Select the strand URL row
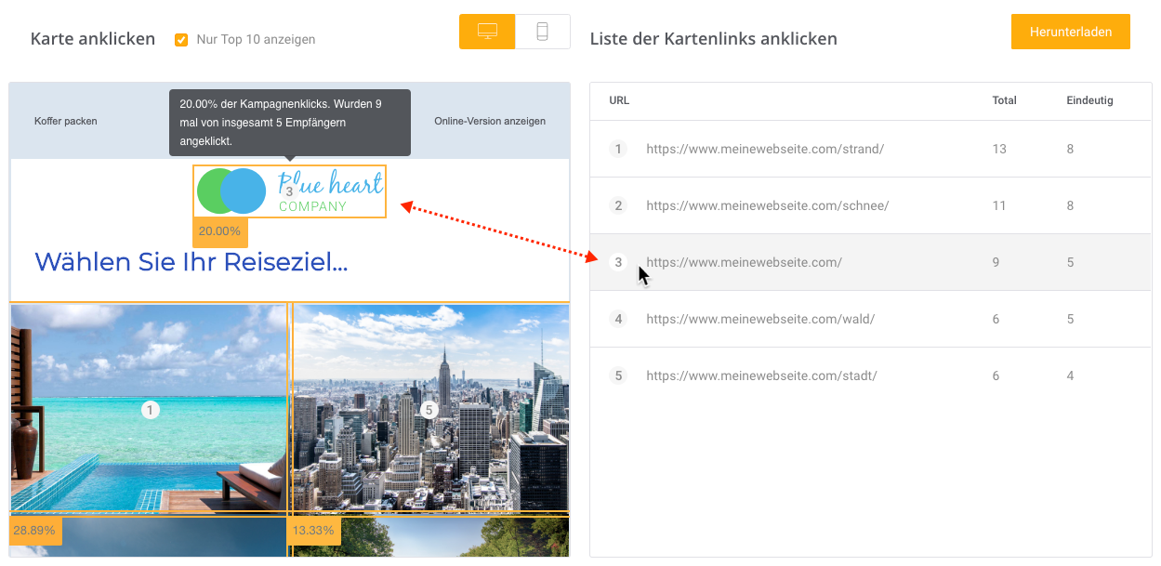1161x566 pixels. [871, 149]
